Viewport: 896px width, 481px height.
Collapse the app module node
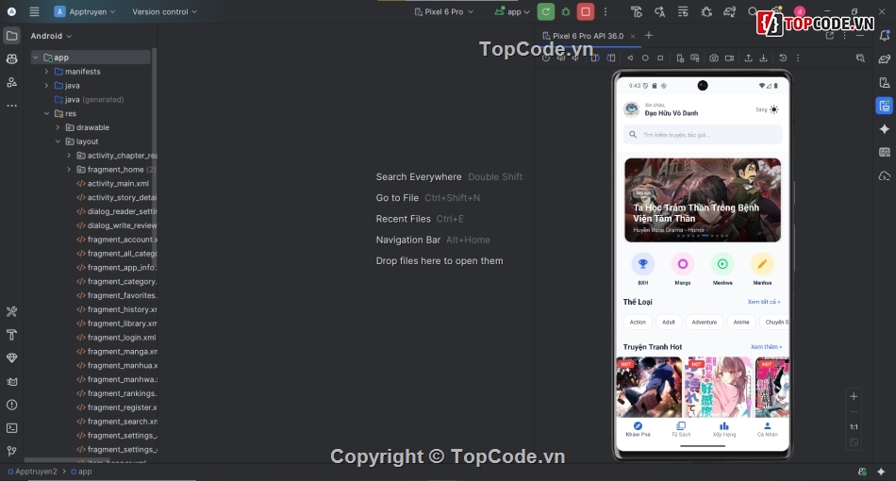[x=36, y=58]
